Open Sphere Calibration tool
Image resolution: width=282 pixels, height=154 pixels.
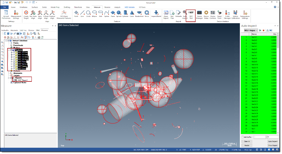click(235, 15)
